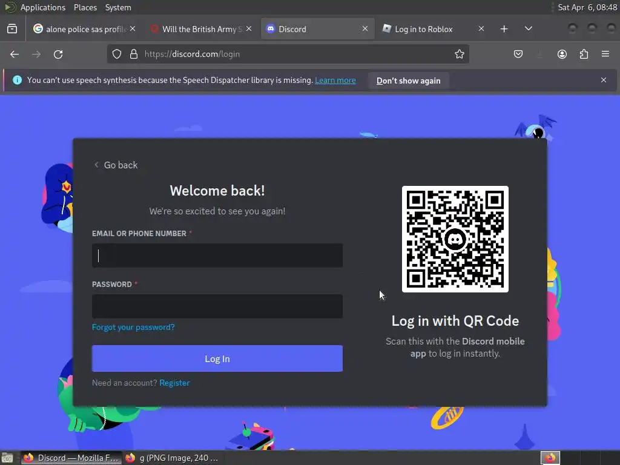Click the show desktop taskbar icon
The width and height of the screenshot is (620, 465).
(7, 458)
